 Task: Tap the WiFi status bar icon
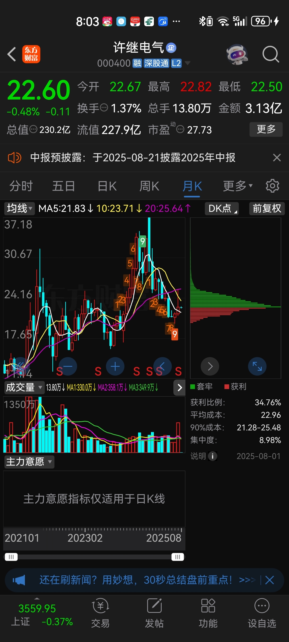tap(223, 21)
